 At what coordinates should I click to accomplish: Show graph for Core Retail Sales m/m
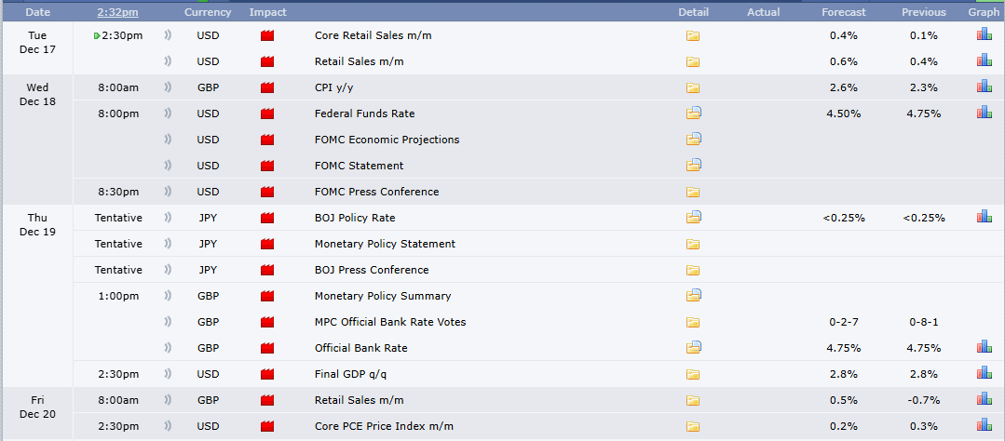tap(984, 34)
